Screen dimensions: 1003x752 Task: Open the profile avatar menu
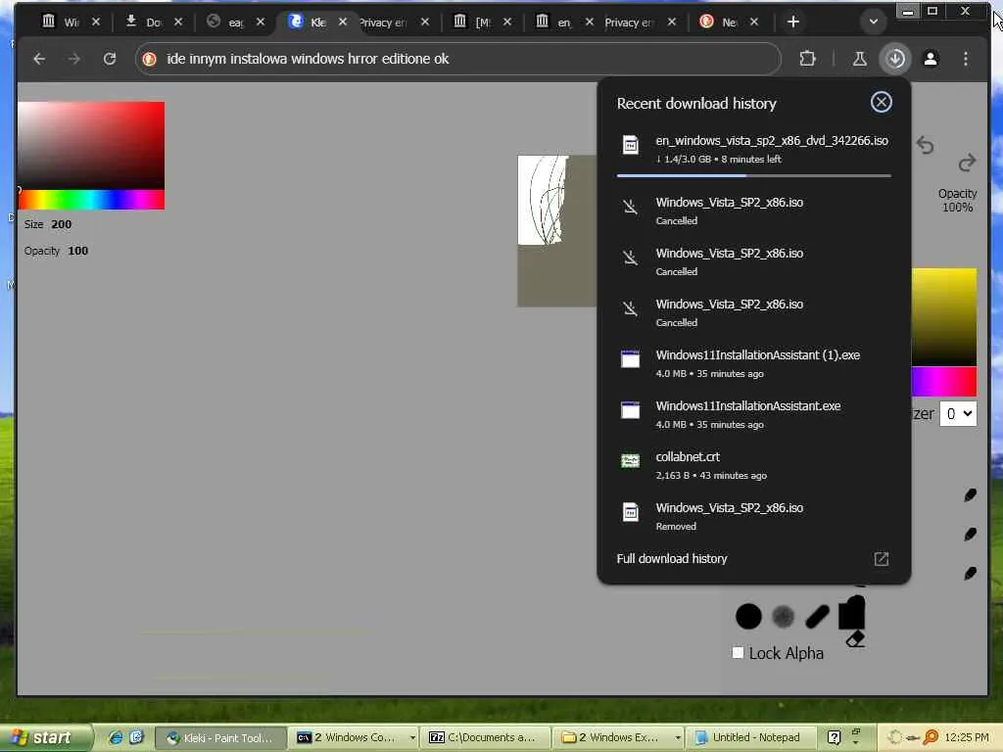[x=931, y=59]
